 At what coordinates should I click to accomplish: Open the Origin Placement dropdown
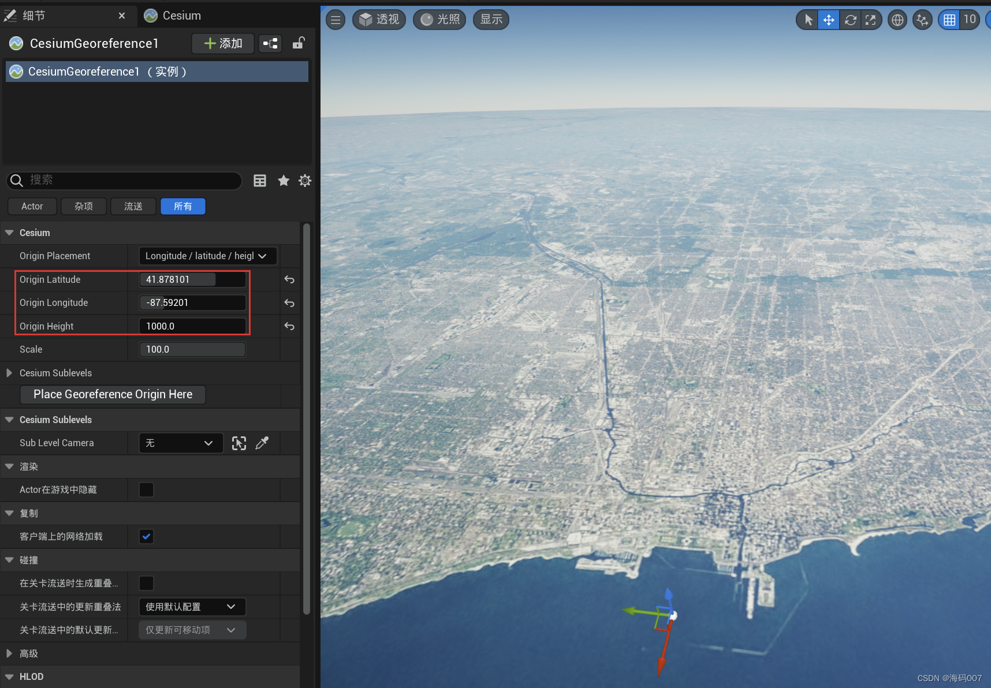208,256
